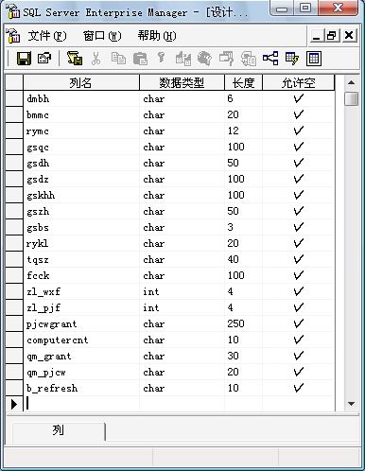This screenshot has height=471, width=365.
Task: Toggle allow-null check for pjcwgrant
Action: point(298,323)
